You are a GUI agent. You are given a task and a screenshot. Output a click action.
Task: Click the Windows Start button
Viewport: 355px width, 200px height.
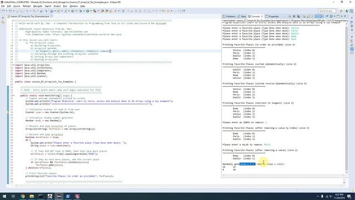[x=4, y=196]
